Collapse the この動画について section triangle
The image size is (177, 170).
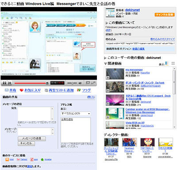(107, 23)
